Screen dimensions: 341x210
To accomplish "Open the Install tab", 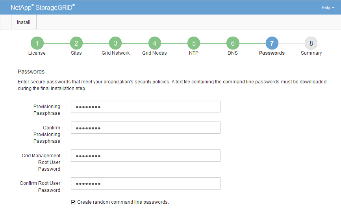I will point(24,22).
